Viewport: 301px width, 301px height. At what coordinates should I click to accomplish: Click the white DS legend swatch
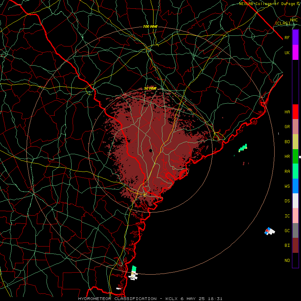coord(295,201)
